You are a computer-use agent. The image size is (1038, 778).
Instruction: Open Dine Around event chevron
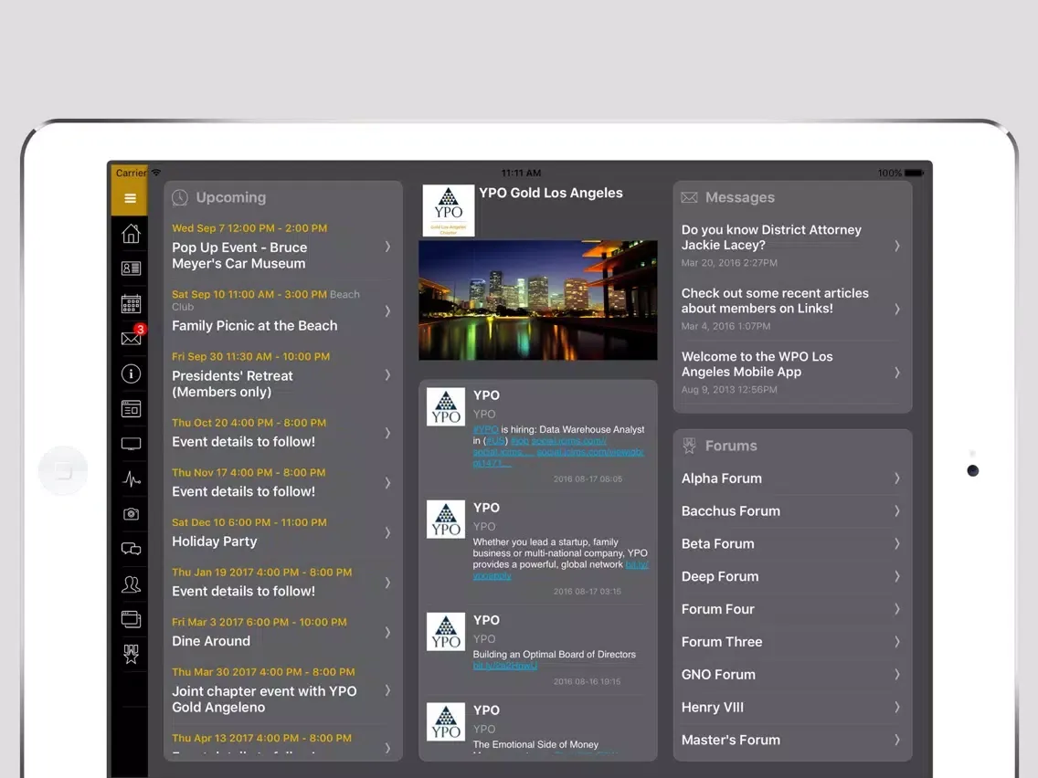pos(388,633)
